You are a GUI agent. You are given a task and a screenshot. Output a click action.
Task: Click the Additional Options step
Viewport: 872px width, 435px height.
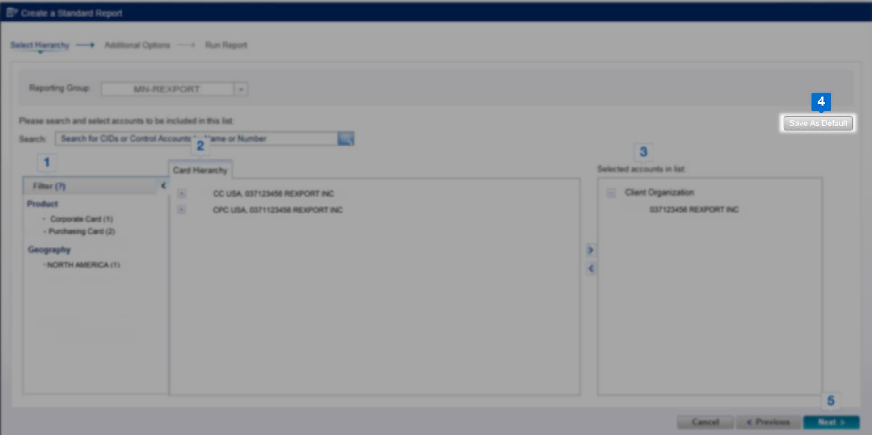coord(137,45)
